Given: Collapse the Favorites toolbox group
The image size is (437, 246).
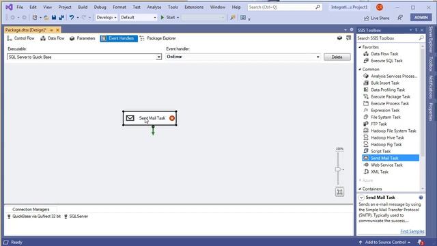Looking at the screenshot, I should 360,47.
